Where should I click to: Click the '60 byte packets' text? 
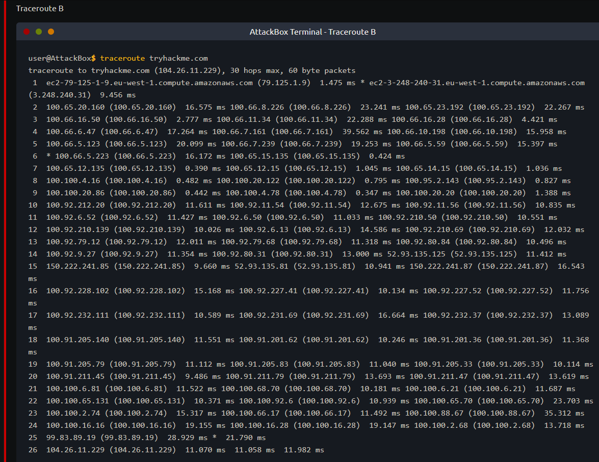pos(322,71)
